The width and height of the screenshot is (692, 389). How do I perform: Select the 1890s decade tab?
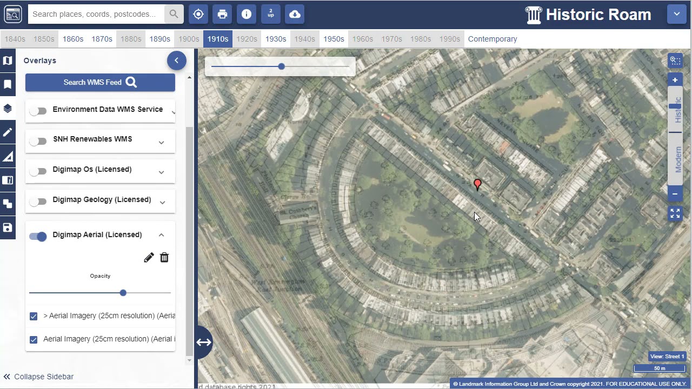click(x=160, y=39)
